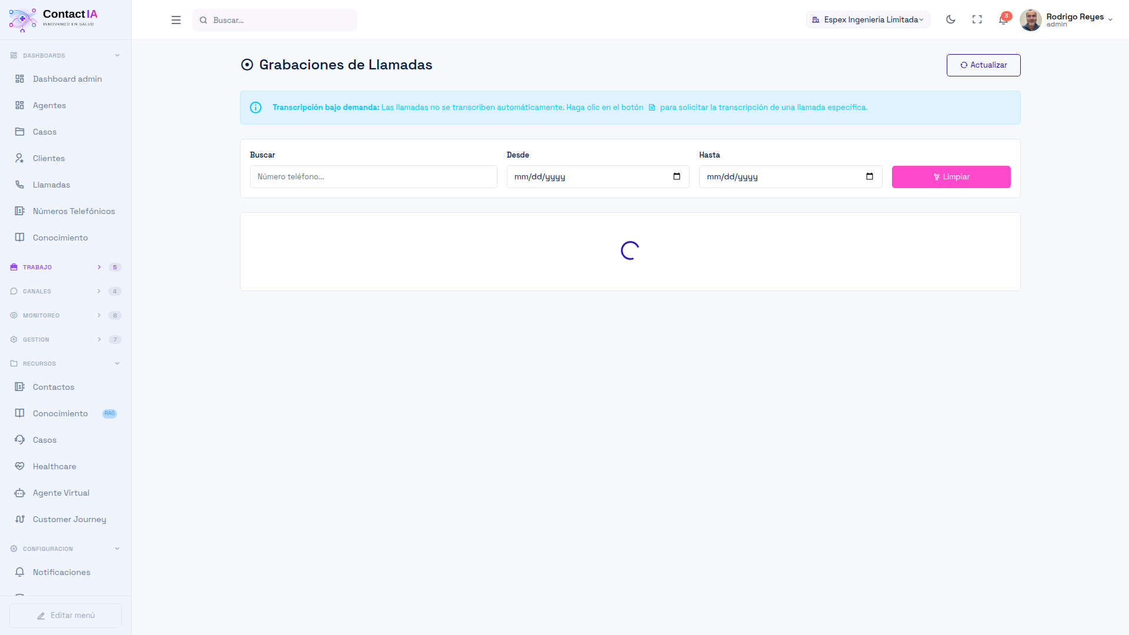
Task: Clear filters with Limpiar button
Action: click(951, 177)
